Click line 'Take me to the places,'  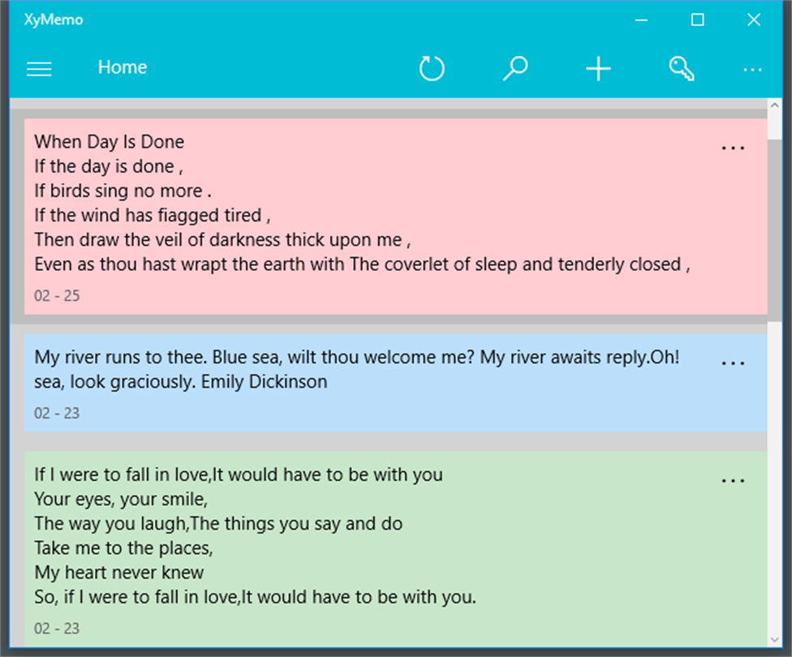pos(123,548)
